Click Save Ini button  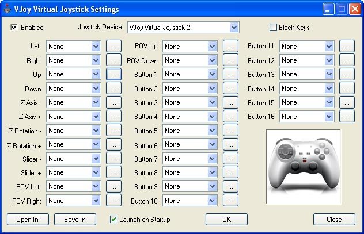click(75, 220)
